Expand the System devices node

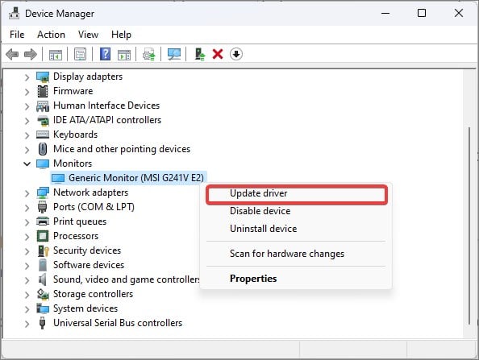[x=27, y=309]
